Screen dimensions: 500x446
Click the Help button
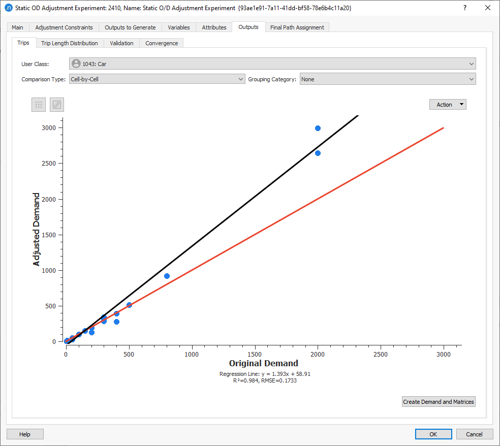tap(25, 434)
